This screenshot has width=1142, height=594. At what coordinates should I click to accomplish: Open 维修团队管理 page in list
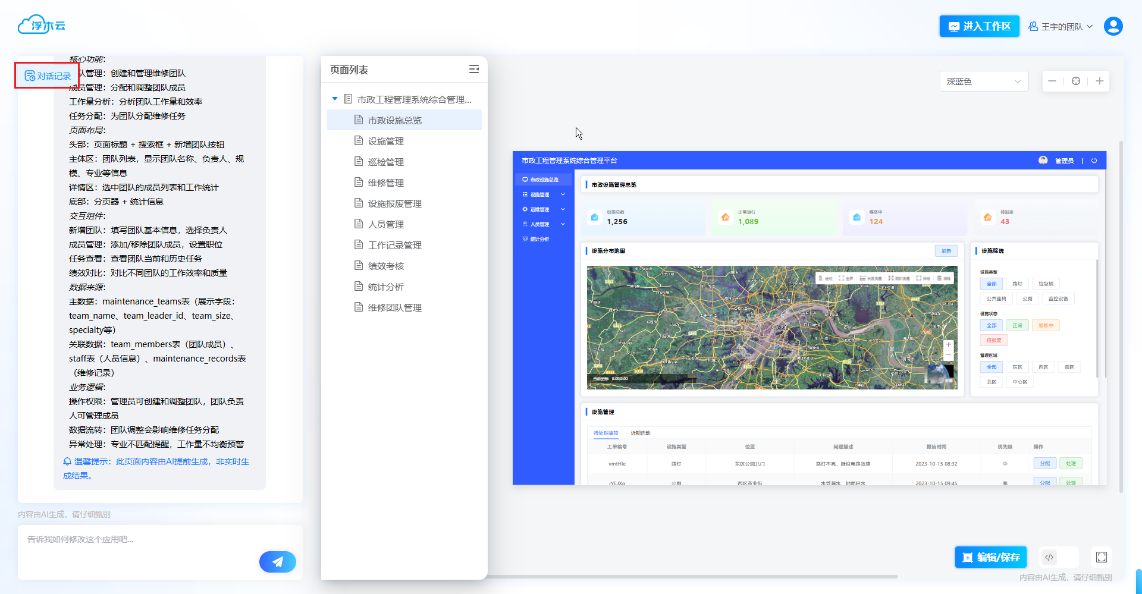[394, 307]
